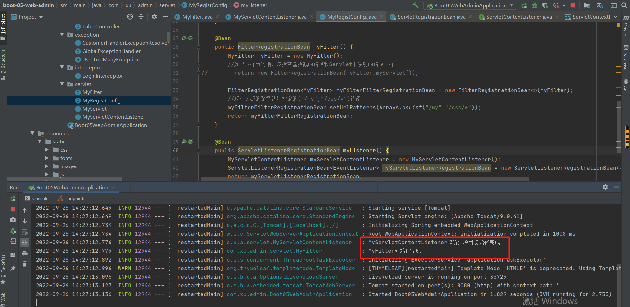
Task: Click Select Opened File locate icon
Action: tap(130, 17)
